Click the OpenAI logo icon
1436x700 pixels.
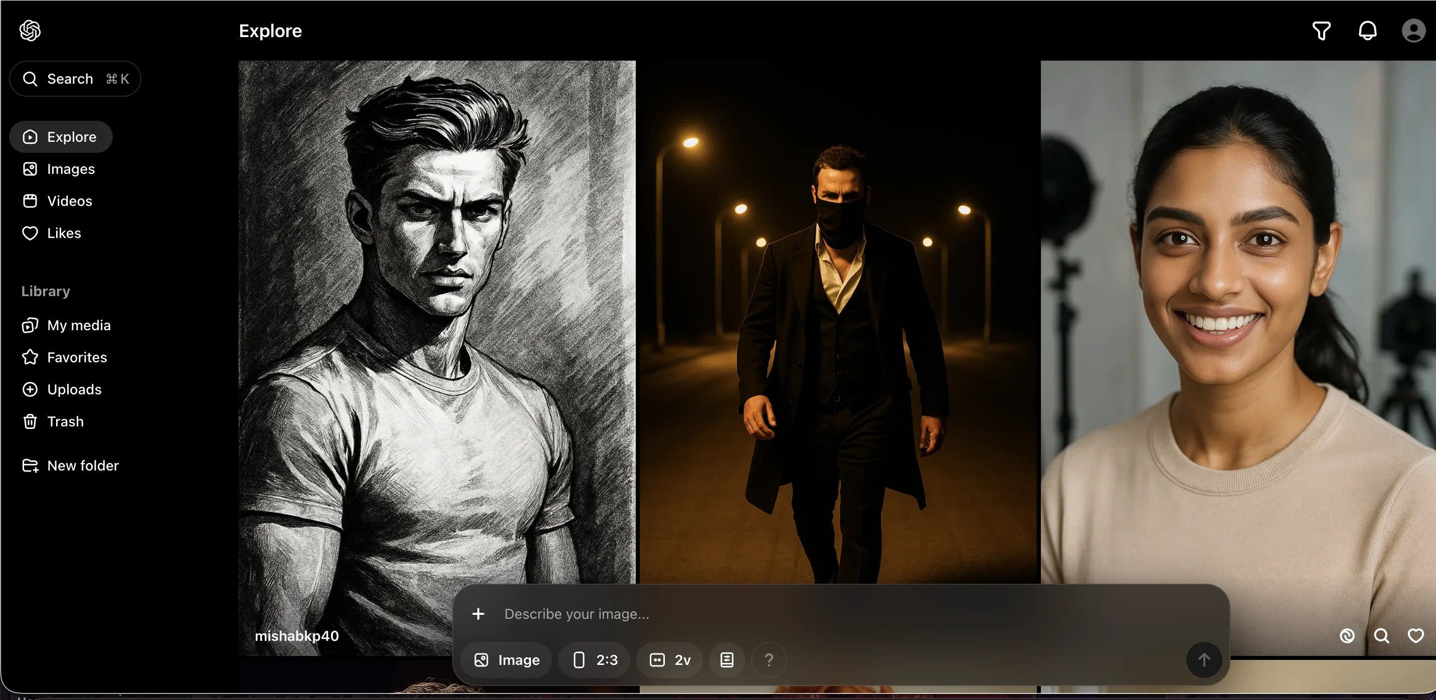(x=30, y=31)
